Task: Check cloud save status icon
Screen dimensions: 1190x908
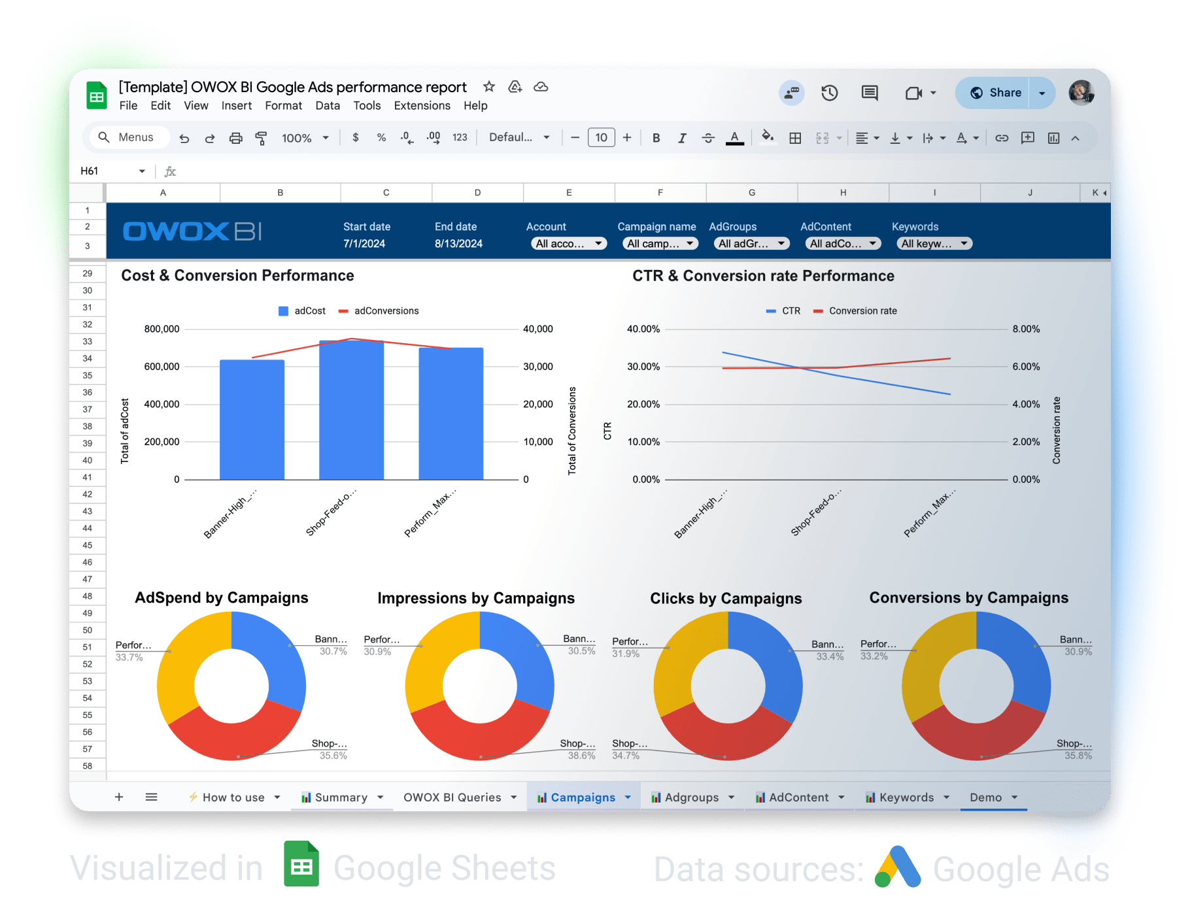Action: click(x=541, y=87)
